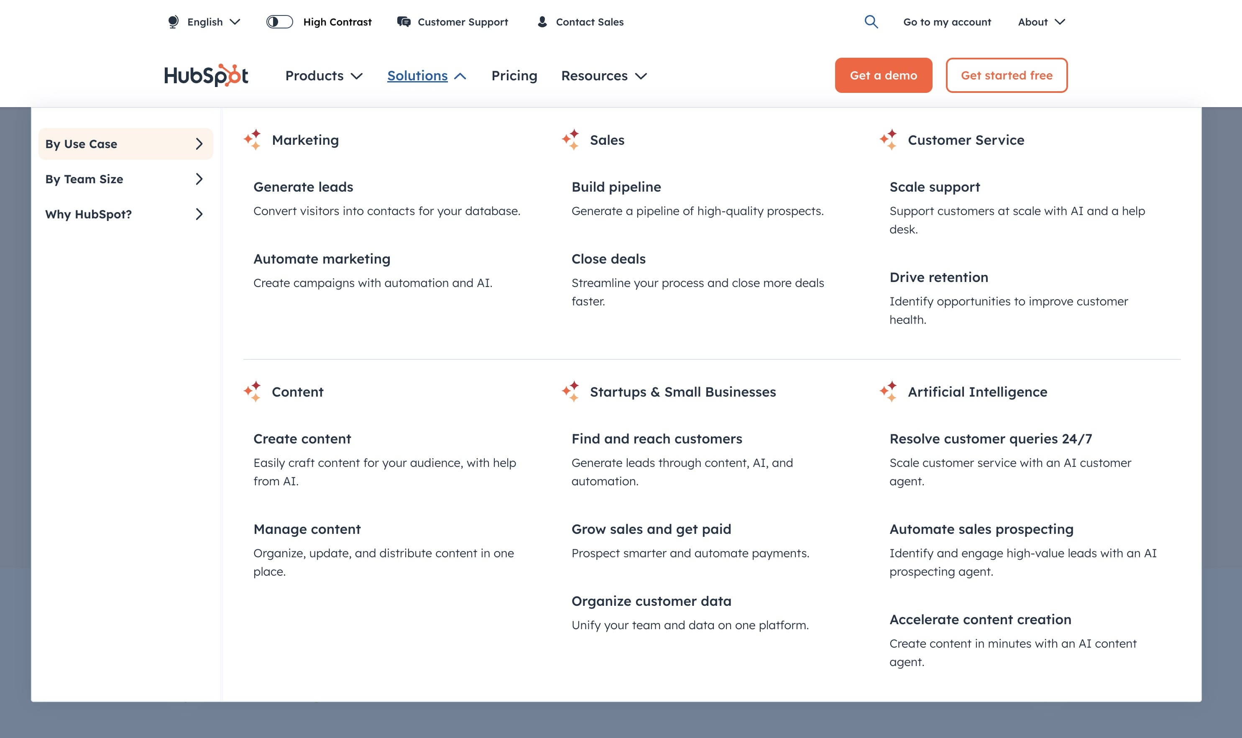Collapse the Solutions menu
This screenshot has height=738, width=1242.
click(427, 76)
